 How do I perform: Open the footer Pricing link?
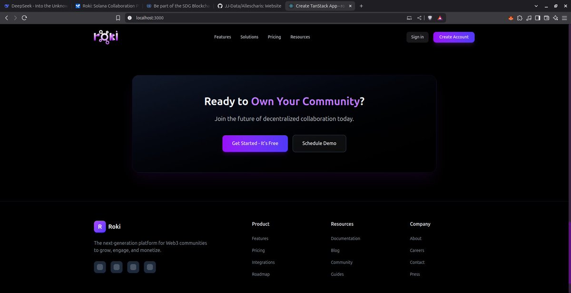point(258,250)
